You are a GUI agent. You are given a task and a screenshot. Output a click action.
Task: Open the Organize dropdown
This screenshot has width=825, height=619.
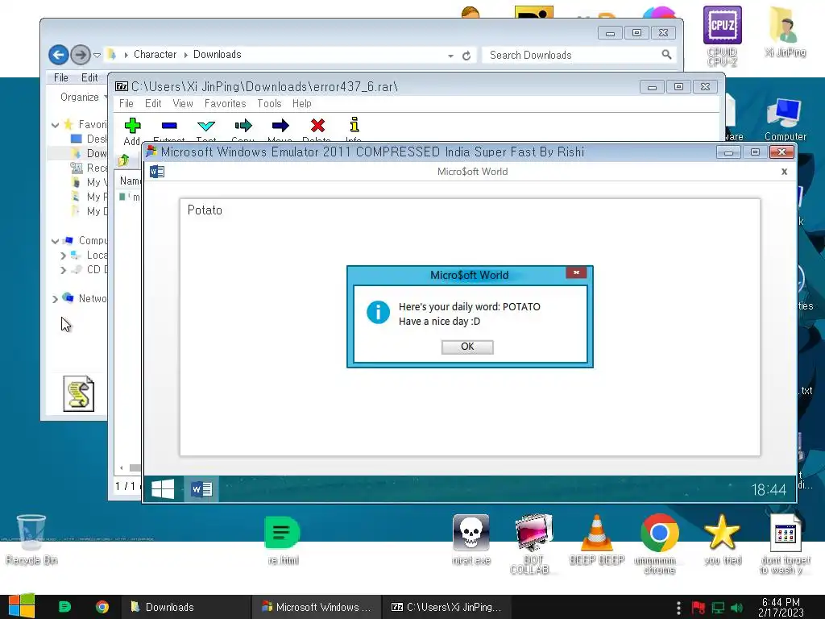(x=83, y=97)
